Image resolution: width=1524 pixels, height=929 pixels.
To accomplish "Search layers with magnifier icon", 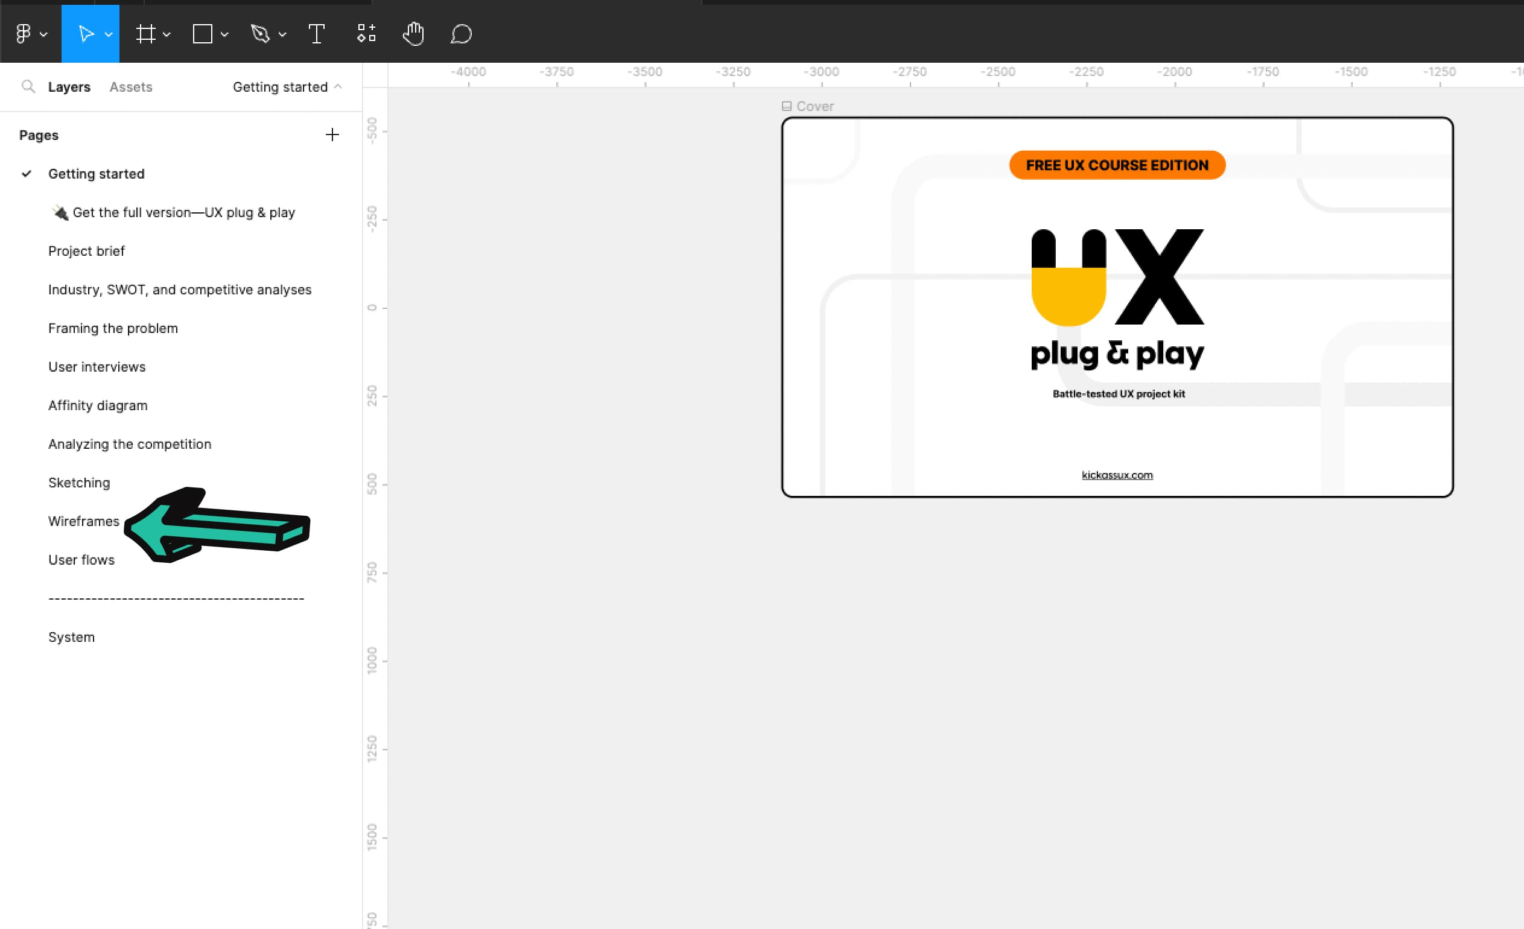I will pos(28,86).
